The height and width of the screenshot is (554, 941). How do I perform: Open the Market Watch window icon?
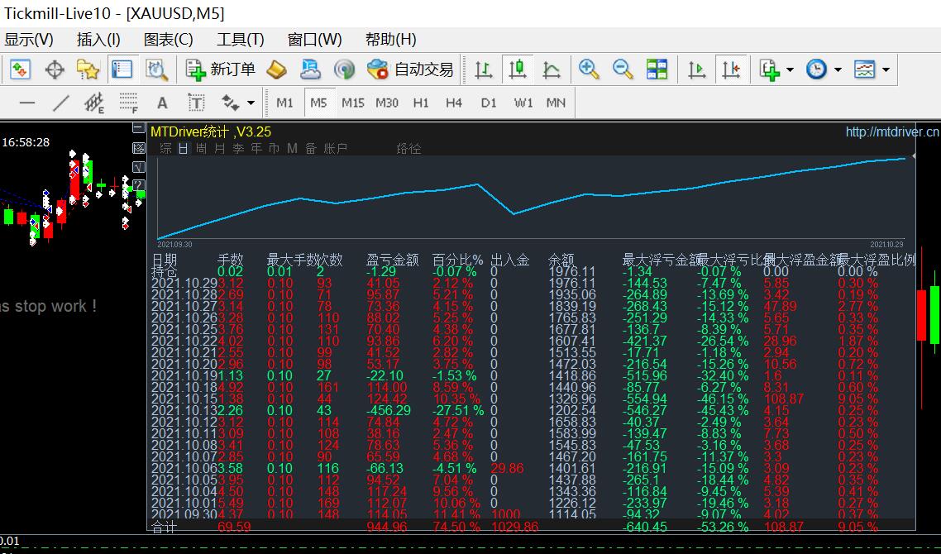point(19,69)
